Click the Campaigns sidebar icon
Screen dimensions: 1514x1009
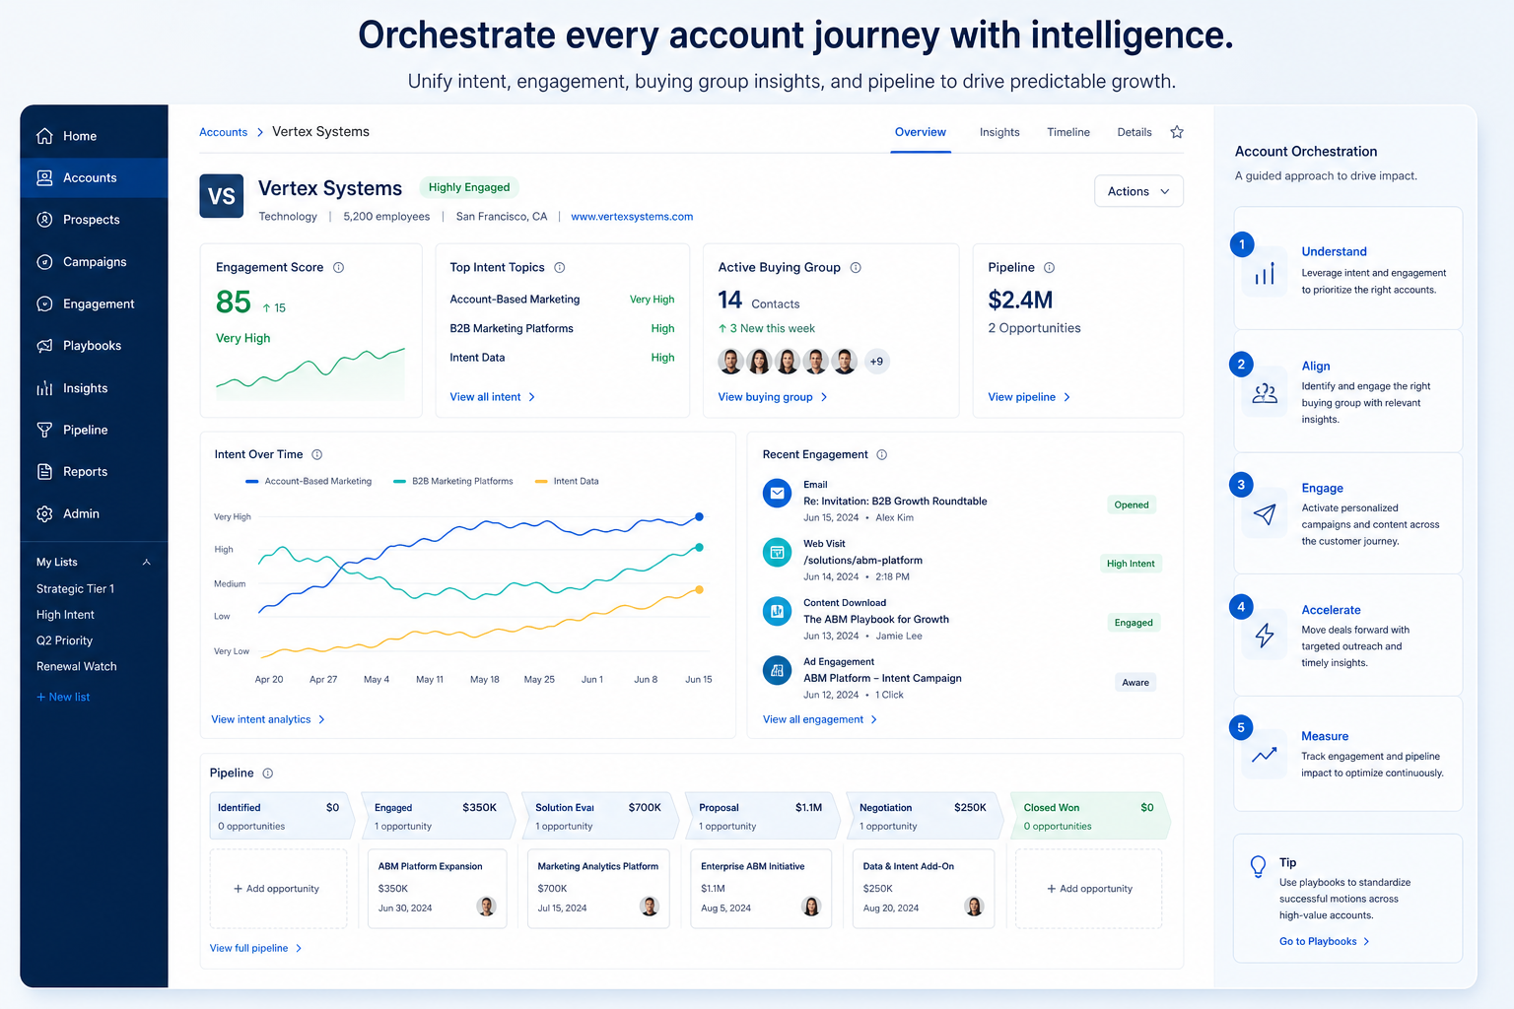tap(44, 262)
